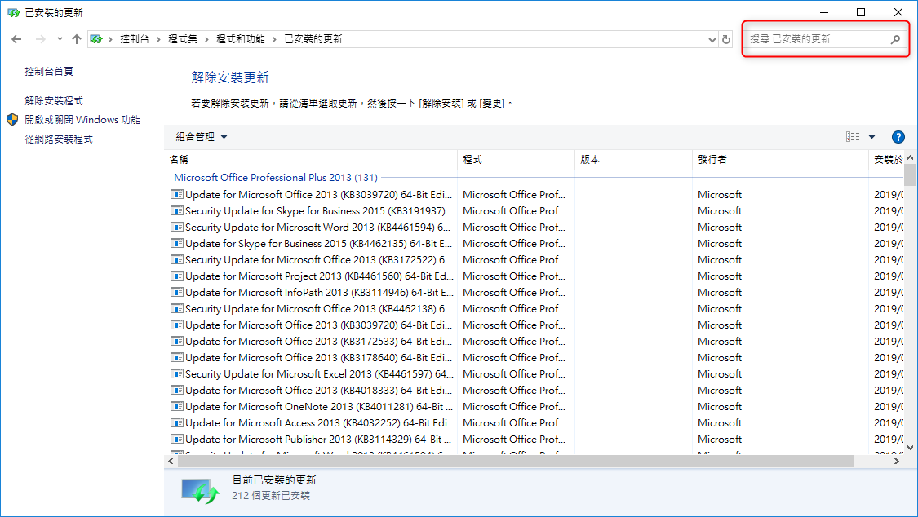Select the Skype for Business KB4462135 update
918x517 pixels.
point(318,244)
